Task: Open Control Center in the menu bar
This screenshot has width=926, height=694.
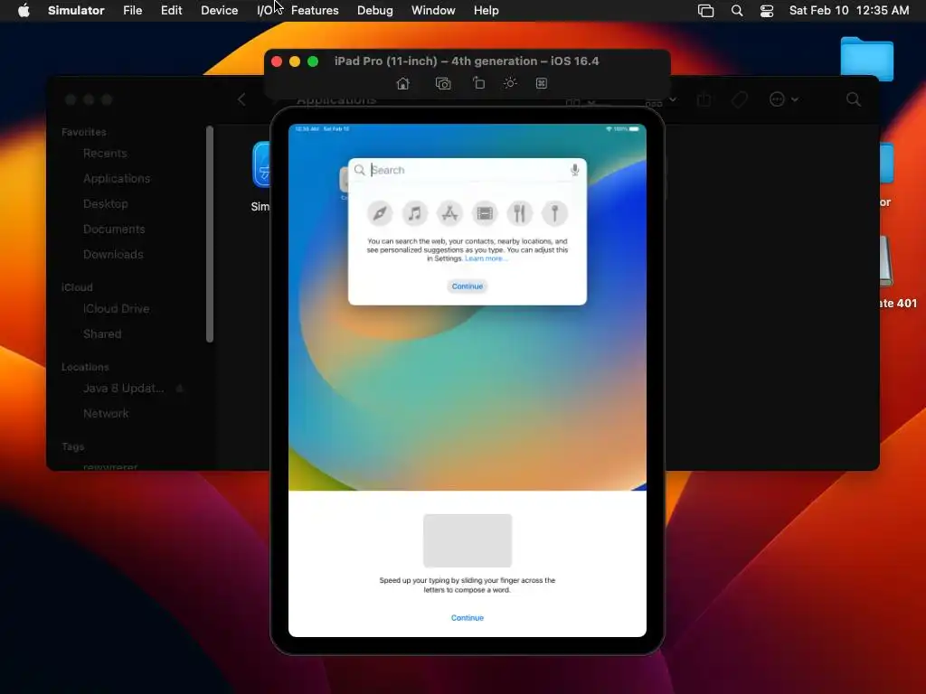Action: click(767, 10)
